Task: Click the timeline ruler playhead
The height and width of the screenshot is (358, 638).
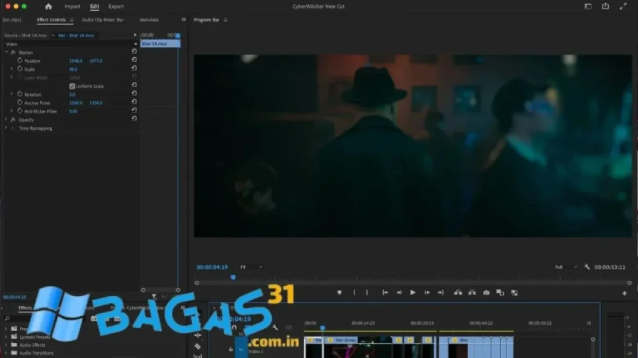Action: tap(322, 328)
